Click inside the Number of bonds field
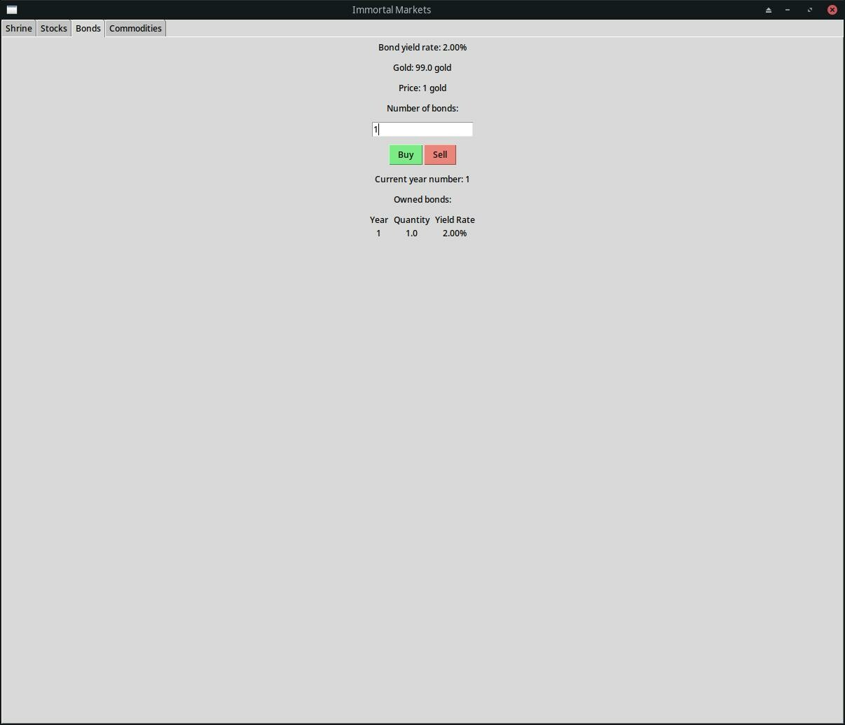 [x=422, y=129]
